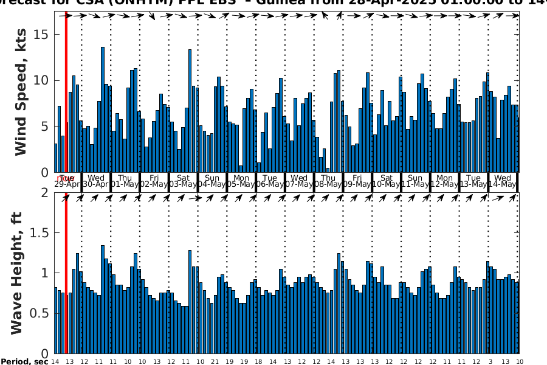547x365 pixels.
Task: Click the 2 tick on the wave height axis
Action: [44, 192]
